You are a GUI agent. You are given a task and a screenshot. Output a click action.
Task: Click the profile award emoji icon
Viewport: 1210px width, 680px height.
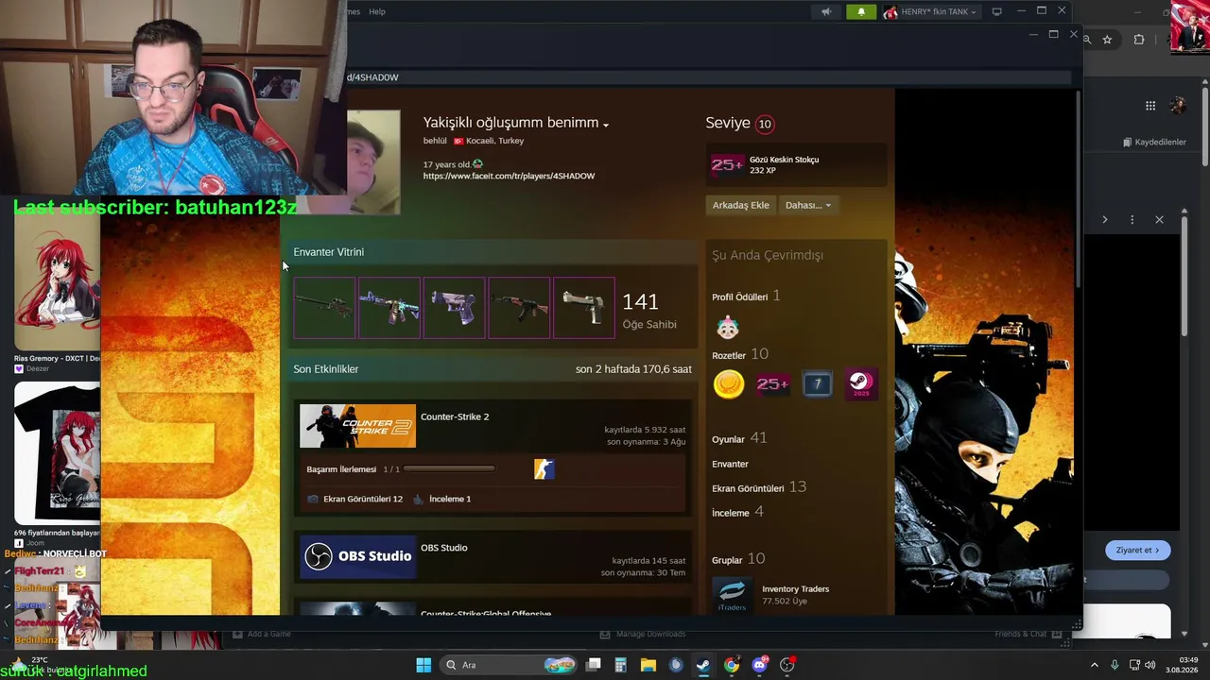(727, 328)
